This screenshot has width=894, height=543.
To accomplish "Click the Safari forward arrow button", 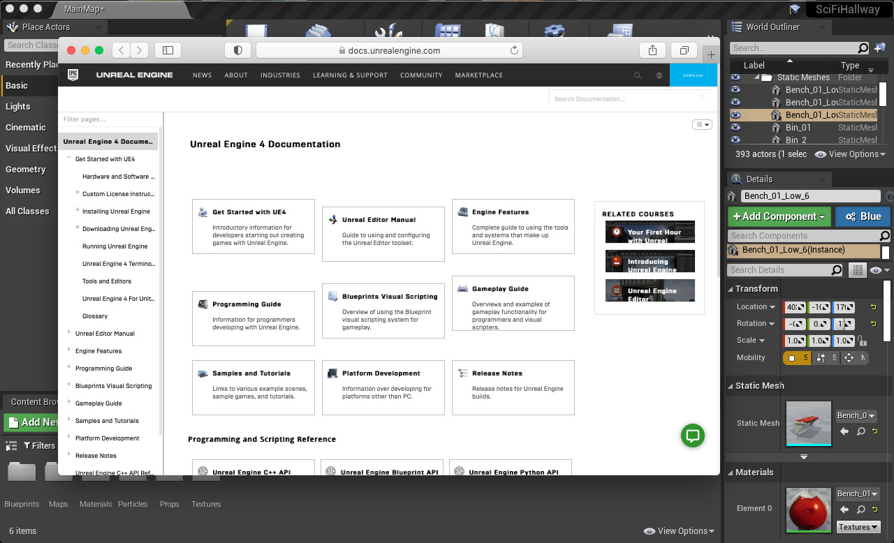I will (140, 50).
